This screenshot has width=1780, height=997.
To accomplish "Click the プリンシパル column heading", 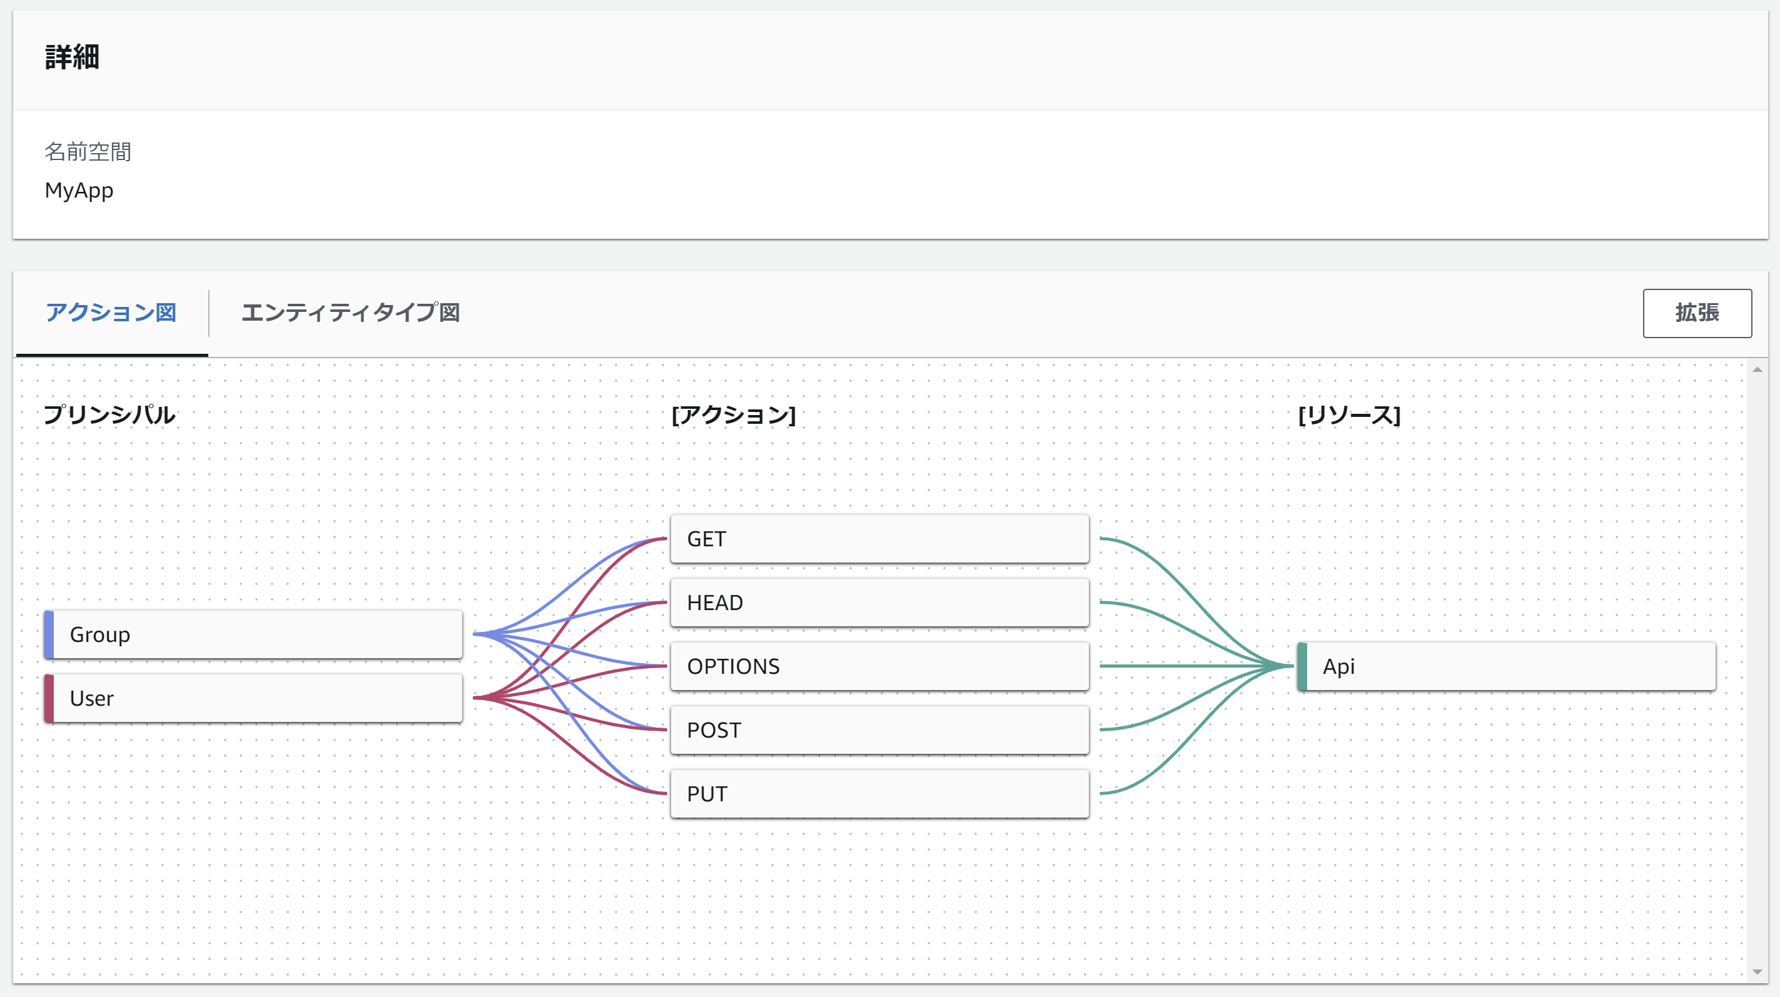I will (x=109, y=415).
